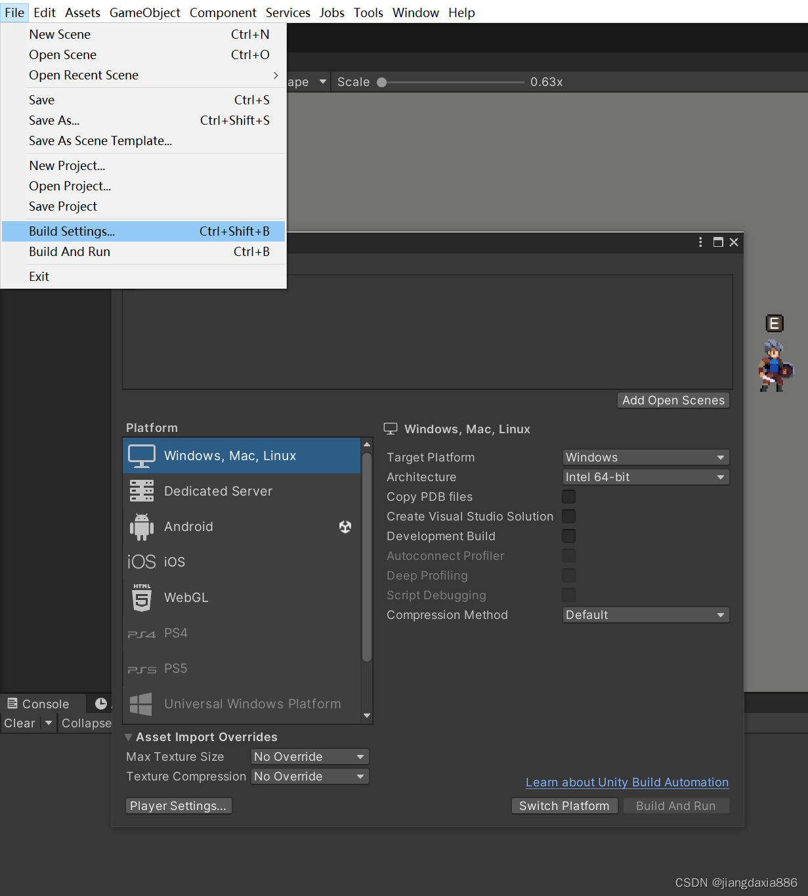Open Architecture Intel 64-bit dropdown
The height and width of the screenshot is (896, 808).
pos(646,477)
